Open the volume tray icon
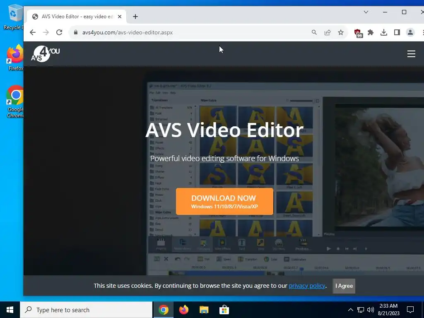Screen dimensions: 424x318 click(x=371, y=310)
